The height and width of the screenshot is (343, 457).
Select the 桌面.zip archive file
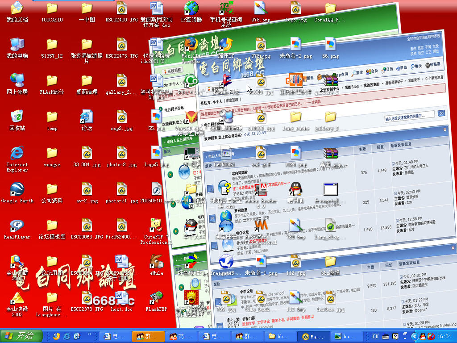330,153
